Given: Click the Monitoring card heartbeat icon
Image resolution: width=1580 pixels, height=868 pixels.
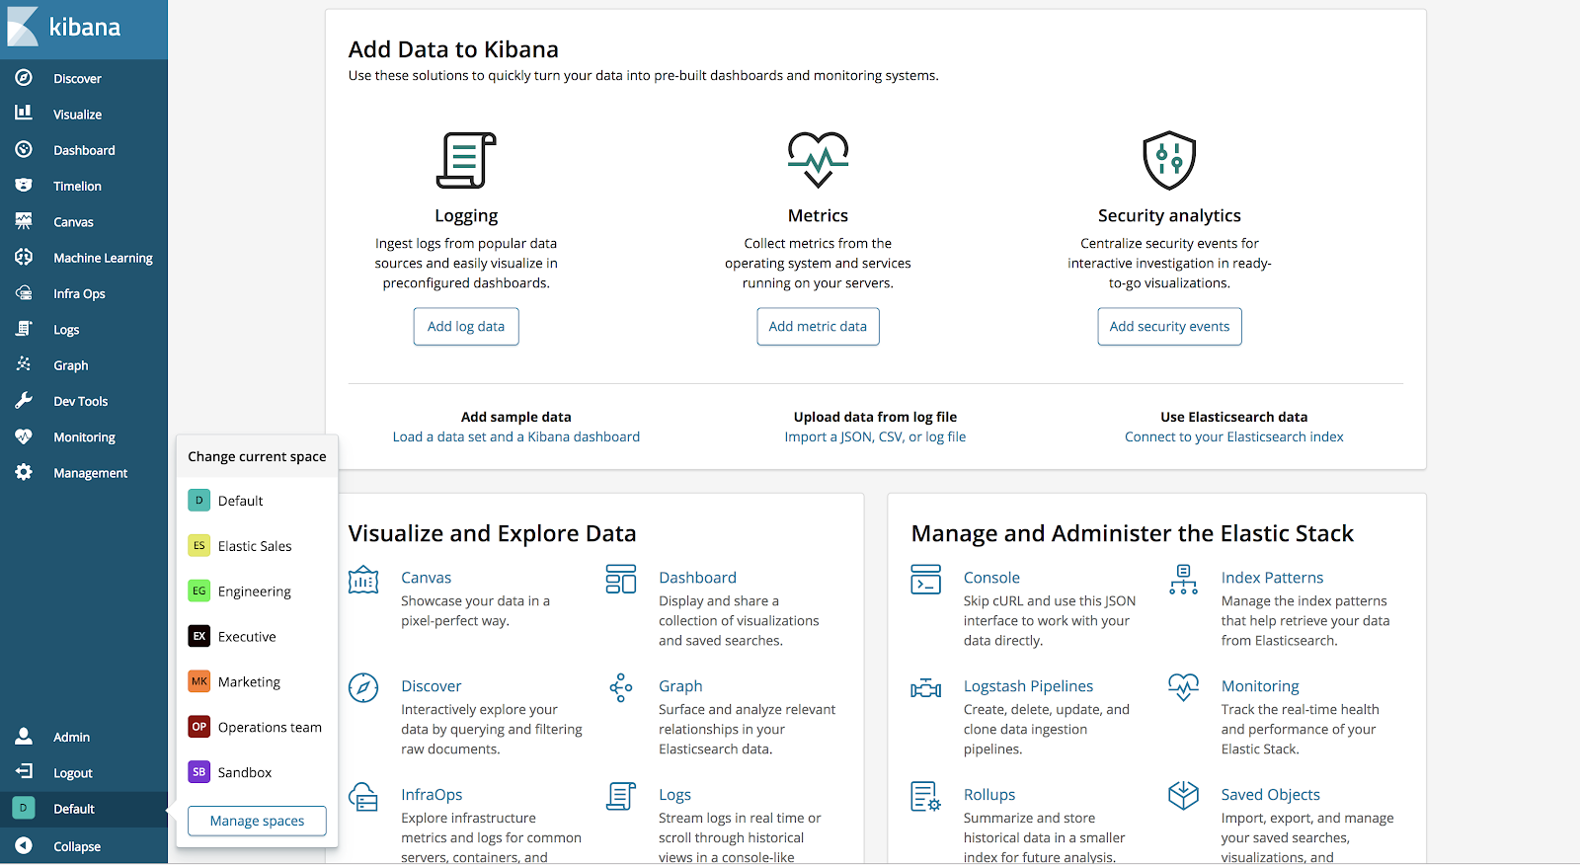Looking at the screenshot, I should pyautogui.click(x=1183, y=687).
